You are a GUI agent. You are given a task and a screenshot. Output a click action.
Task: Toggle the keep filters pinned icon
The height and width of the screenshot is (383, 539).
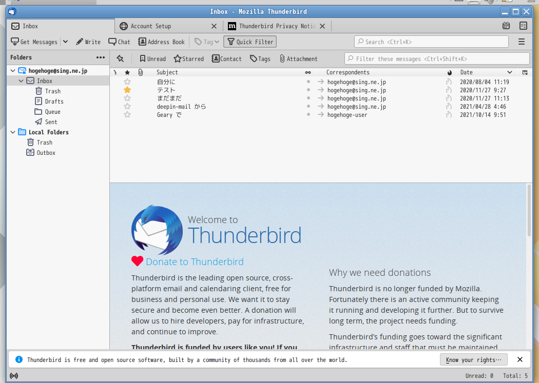(120, 58)
